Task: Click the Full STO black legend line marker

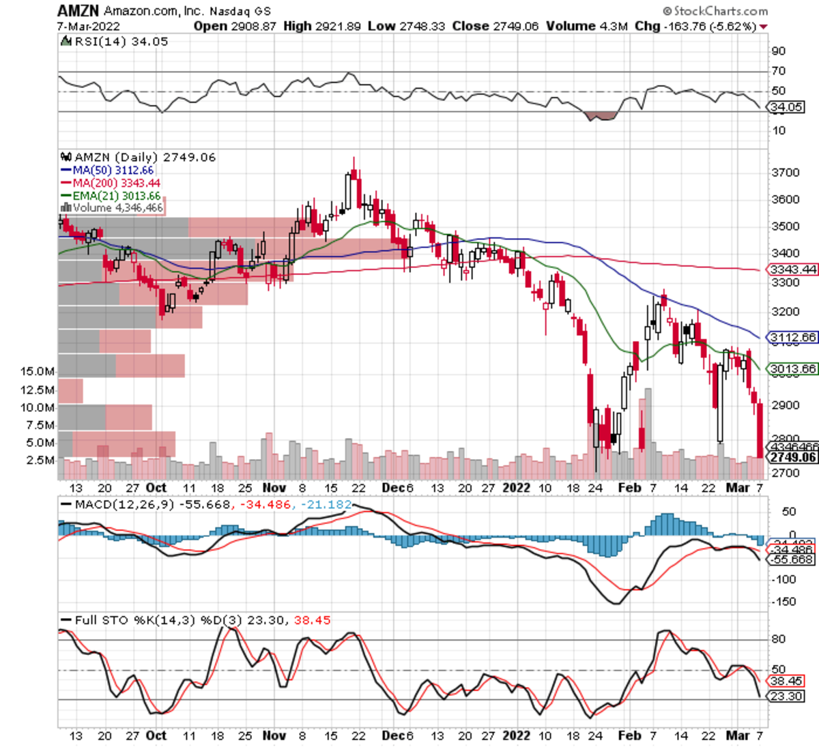Action: point(66,620)
